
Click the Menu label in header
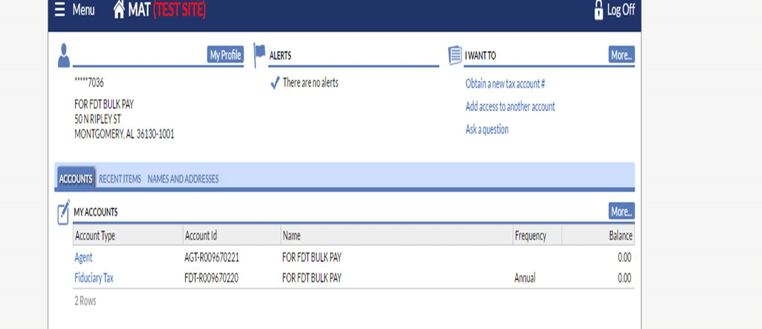(x=83, y=10)
